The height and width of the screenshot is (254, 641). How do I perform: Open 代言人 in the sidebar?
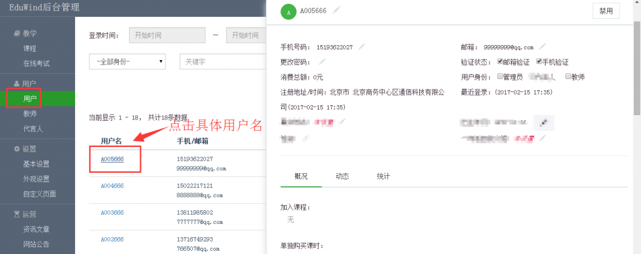33,129
